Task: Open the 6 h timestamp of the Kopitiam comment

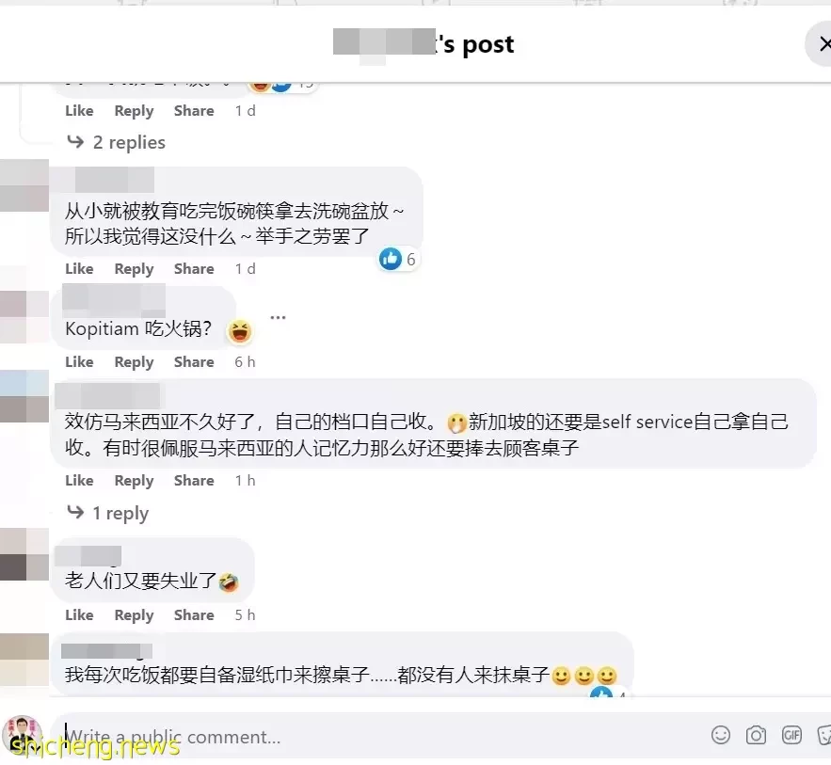Action: coord(245,362)
